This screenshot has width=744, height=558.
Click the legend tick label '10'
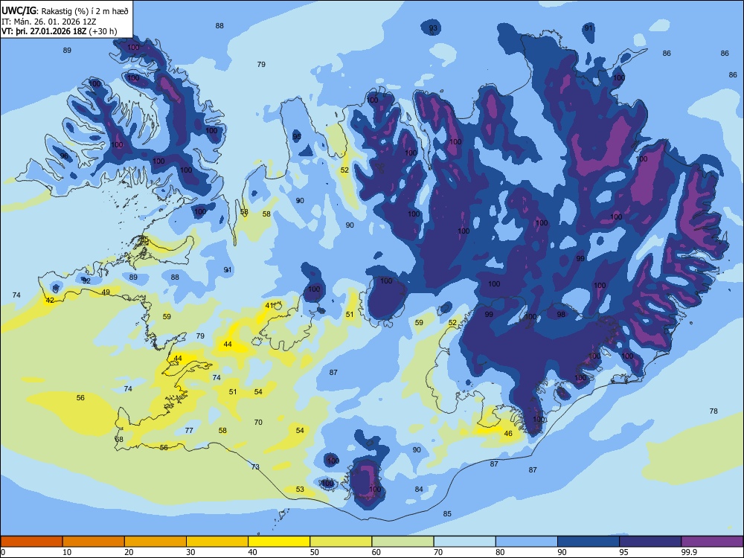point(67,552)
